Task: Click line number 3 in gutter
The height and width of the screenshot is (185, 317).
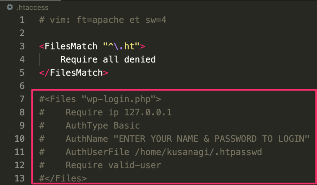Action: tap(22, 46)
